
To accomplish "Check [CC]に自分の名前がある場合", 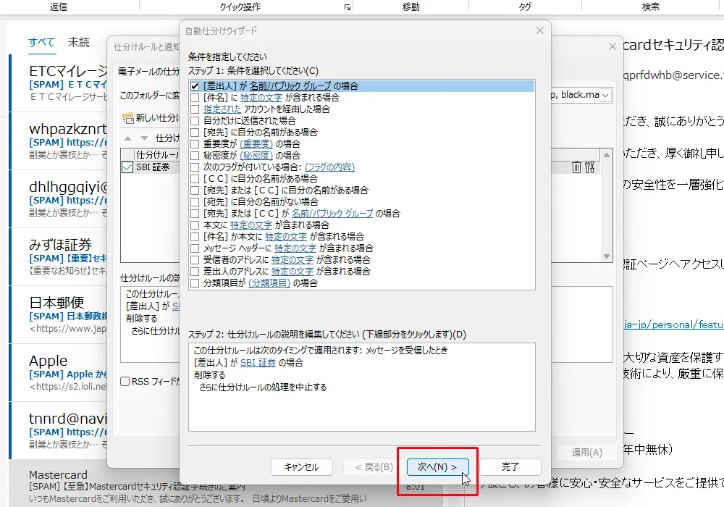I will [x=195, y=178].
